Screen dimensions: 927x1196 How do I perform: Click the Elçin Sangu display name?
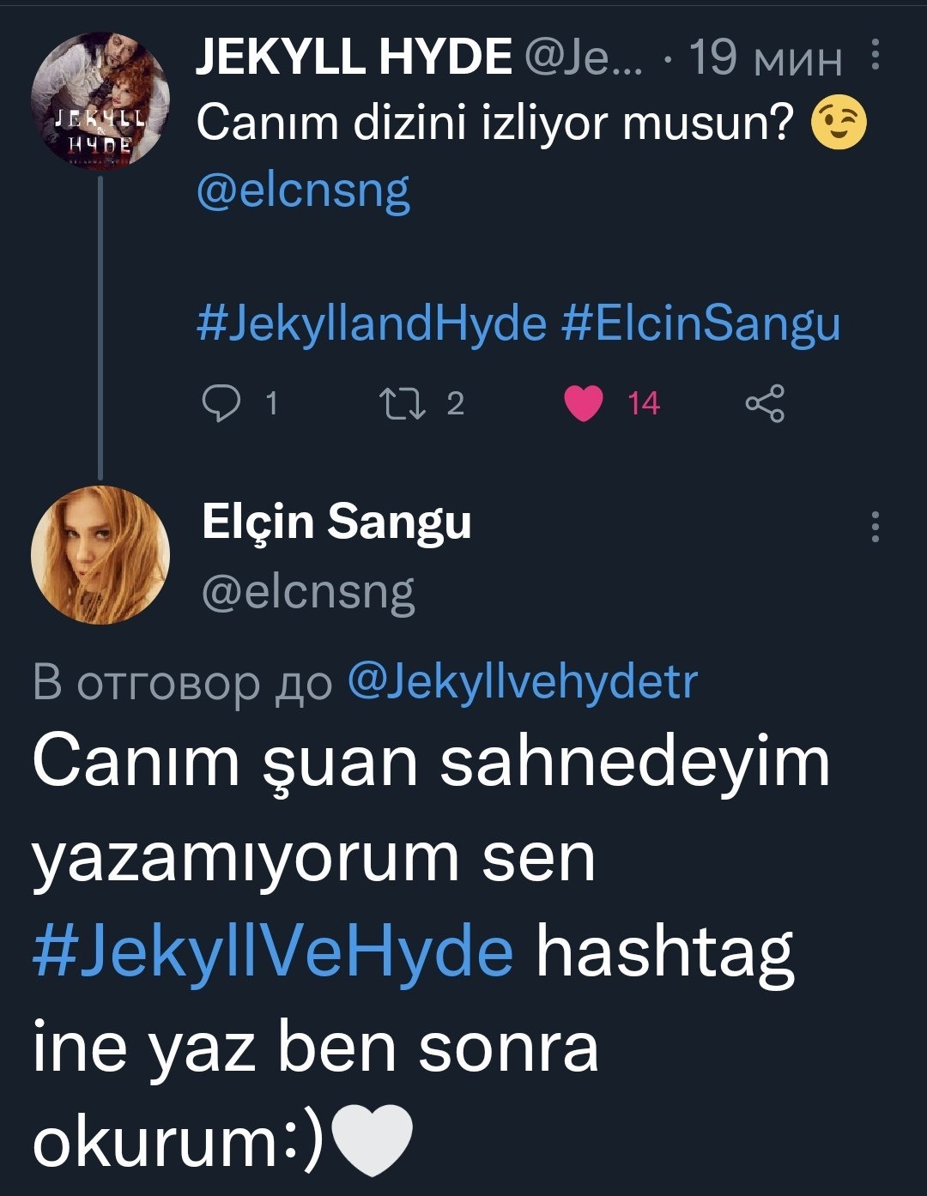(x=336, y=522)
